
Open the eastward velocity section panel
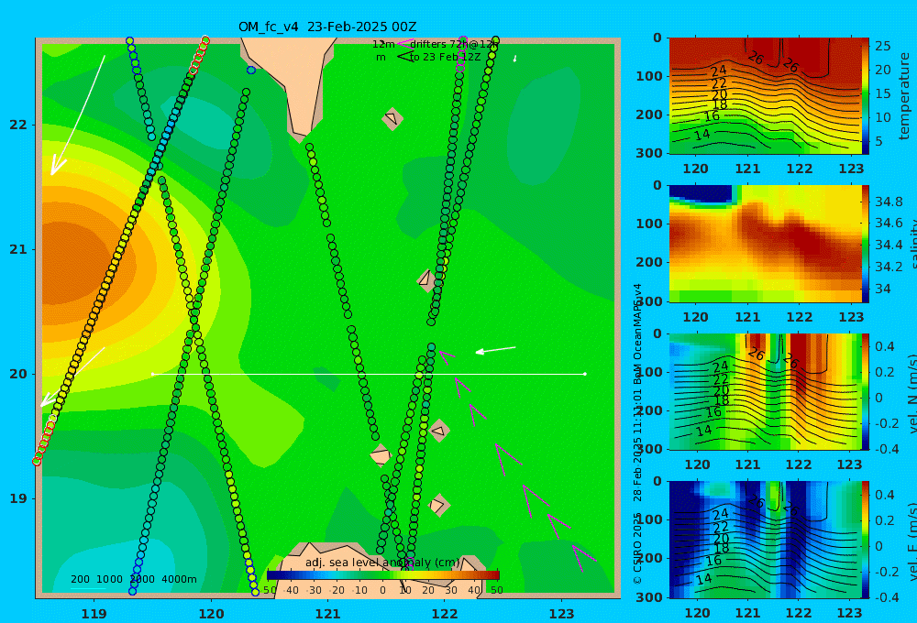click(765, 540)
